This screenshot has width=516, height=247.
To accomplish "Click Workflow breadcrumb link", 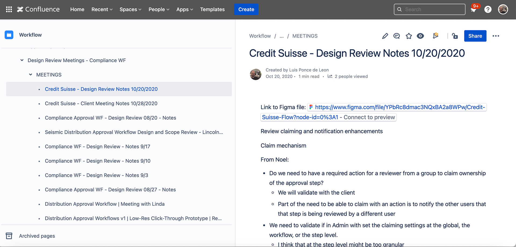I will point(260,36).
